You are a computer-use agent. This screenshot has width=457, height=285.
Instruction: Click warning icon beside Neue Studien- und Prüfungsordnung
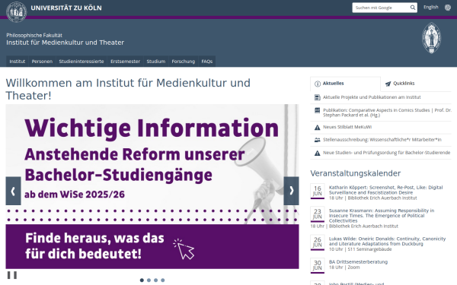click(318, 153)
